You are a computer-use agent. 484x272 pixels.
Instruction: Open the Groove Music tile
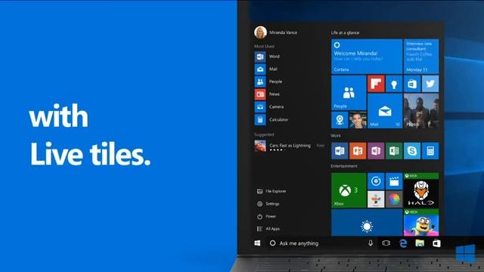(376, 181)
